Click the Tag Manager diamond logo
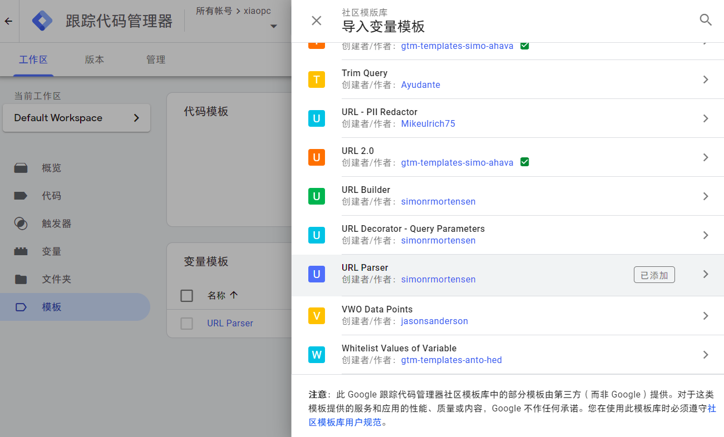 (42, 21)
